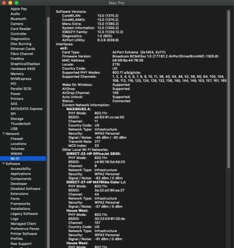Select Memory in the hardware list

tap(17, 74)
